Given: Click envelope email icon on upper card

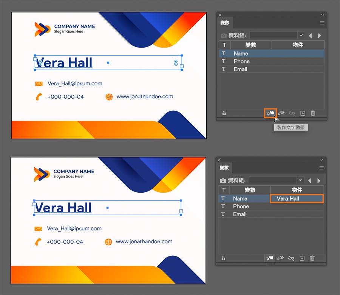Looking at the screenshot, I should (x=39, y=84).
